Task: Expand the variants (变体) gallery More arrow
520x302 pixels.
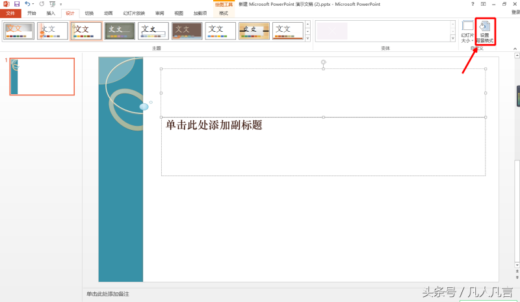Action: pyautogui.click(x=453, y=39)
